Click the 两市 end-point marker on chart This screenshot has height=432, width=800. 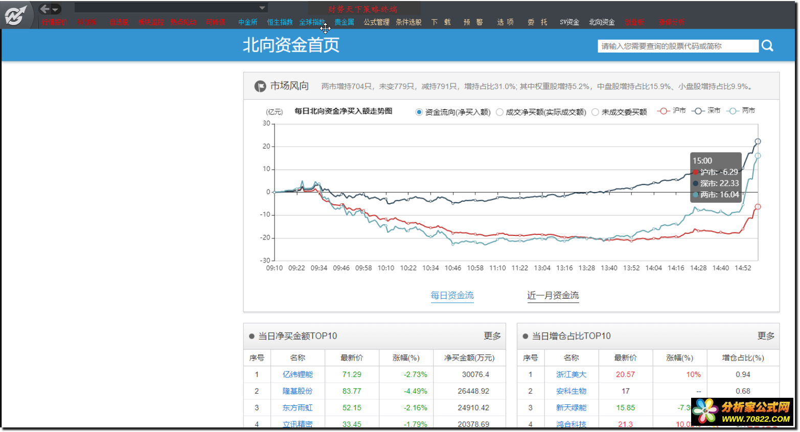point(758,156)
